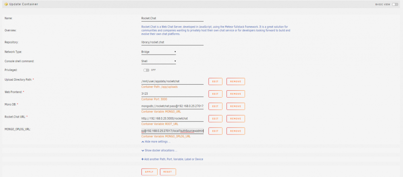This screenshot has height=177, width=403.
Task: Click the MONGO_OPLOG_URL input field
Action: 172,131
